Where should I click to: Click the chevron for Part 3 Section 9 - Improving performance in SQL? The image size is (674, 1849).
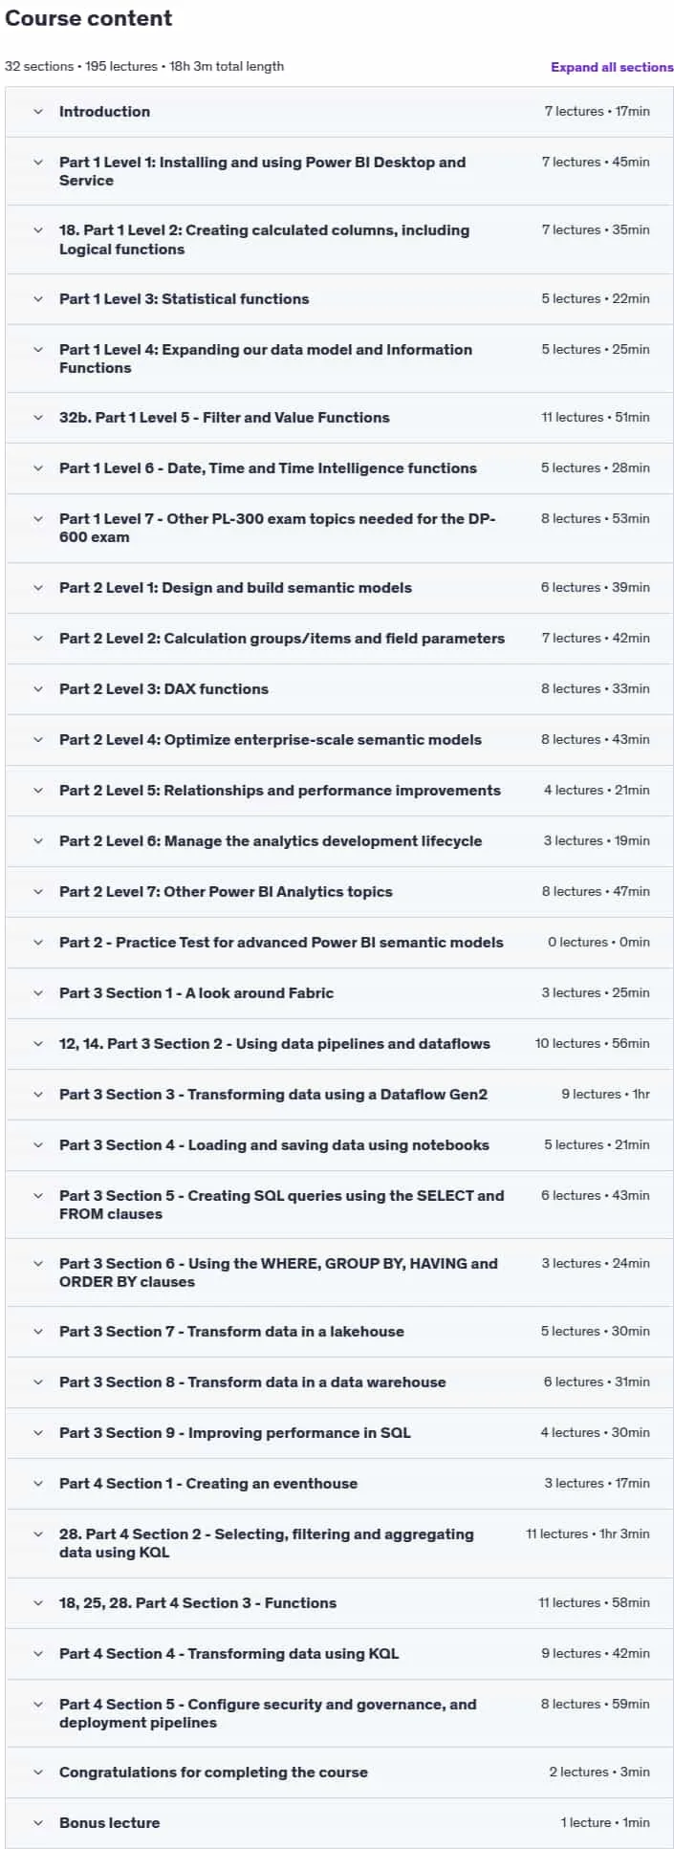(x=38, y=1433)
